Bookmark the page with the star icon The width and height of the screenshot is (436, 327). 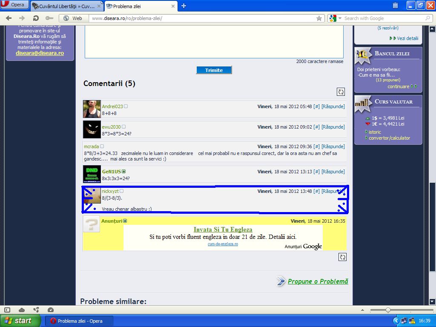click(319, 18)
